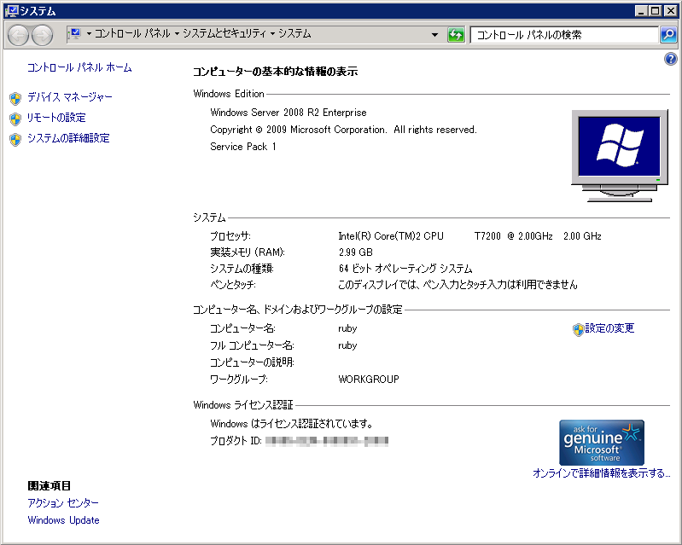Image resolution: width=682 pixels, height=545 pixels.
Task: Maximize the システム window
Action: pyautogui.click(x=655, y=11)
